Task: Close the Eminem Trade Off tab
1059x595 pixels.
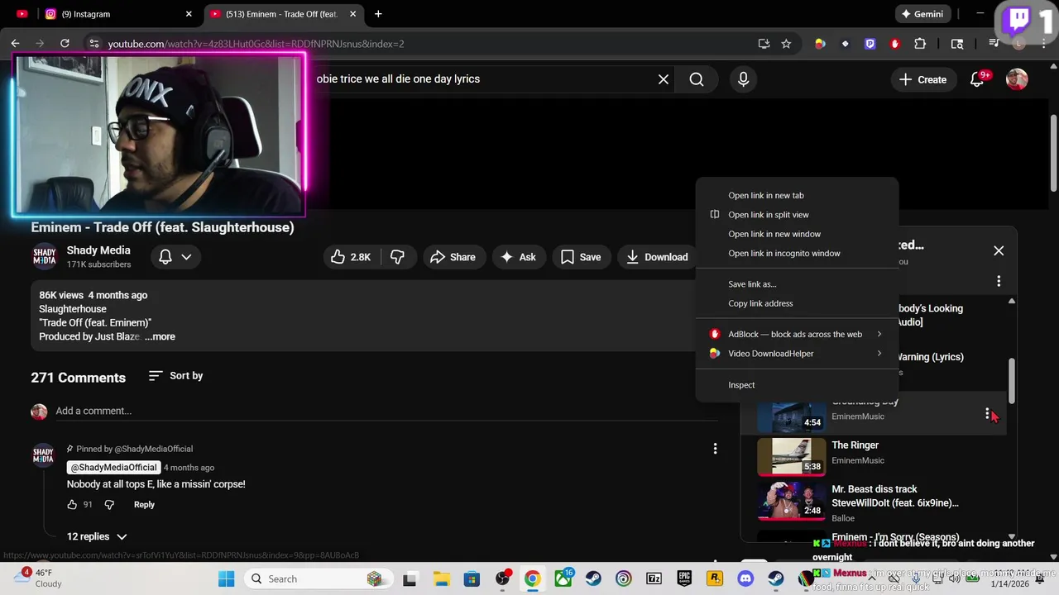Action: [x=353, y=14]
